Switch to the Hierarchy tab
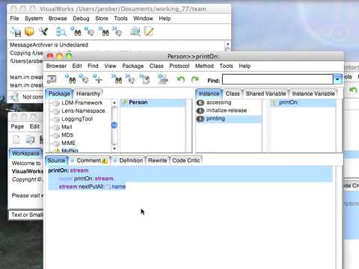 coord(88,93)
